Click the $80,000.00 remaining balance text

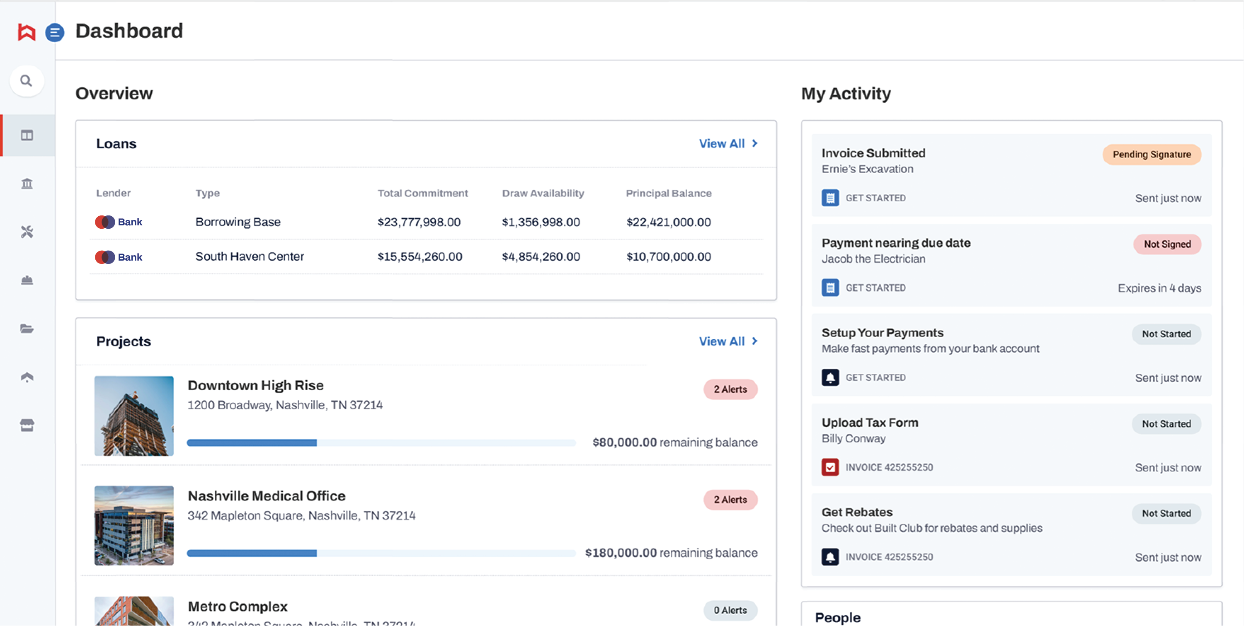(675, 442)
